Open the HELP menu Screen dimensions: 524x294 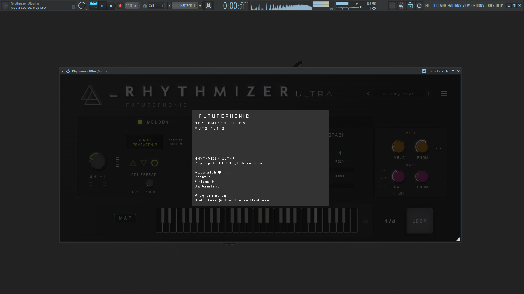tap(499, 5)
